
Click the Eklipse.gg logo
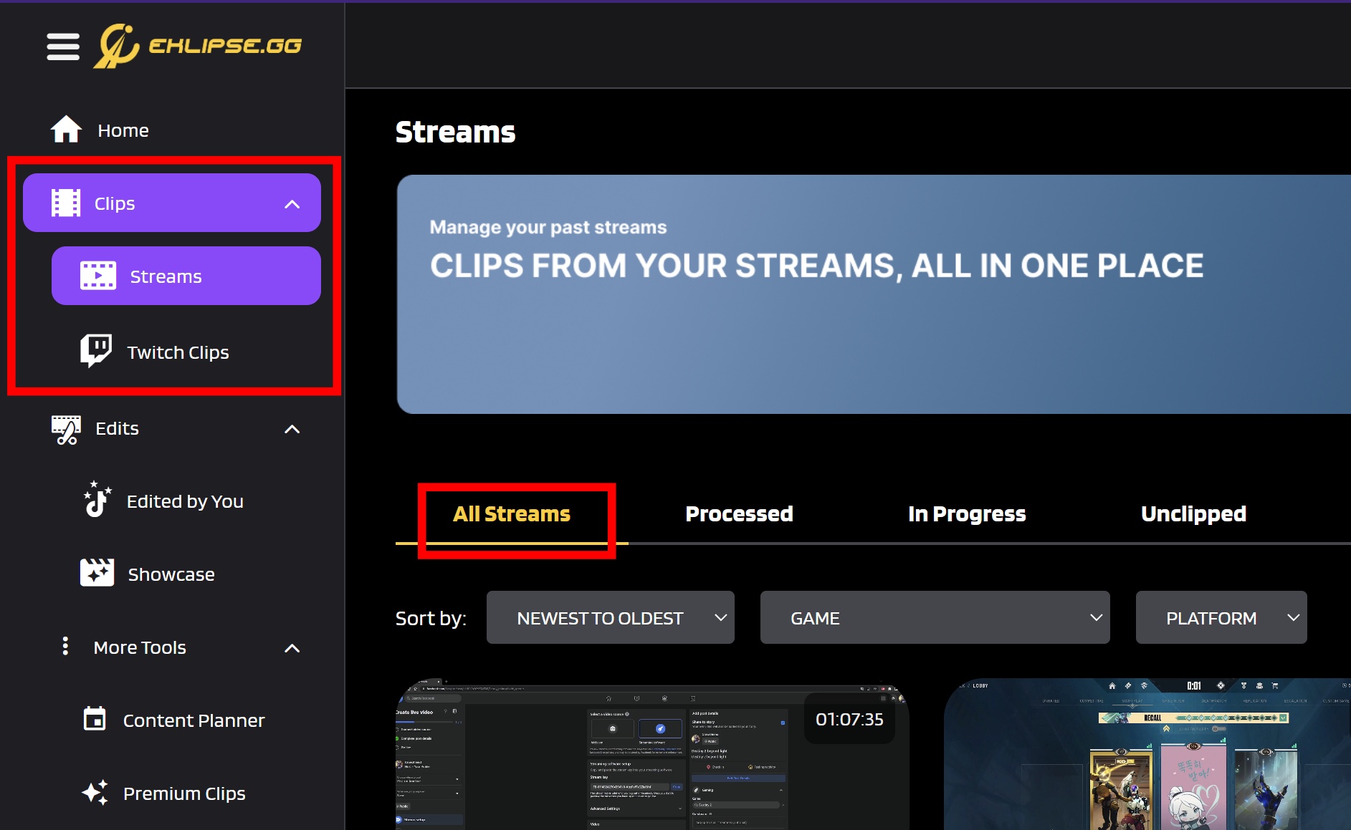point(199,45)
